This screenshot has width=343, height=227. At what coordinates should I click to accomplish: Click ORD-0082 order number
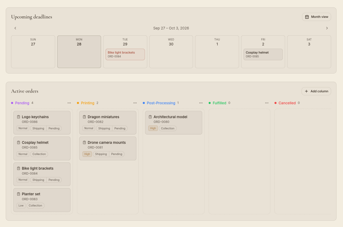click(95, 122)
